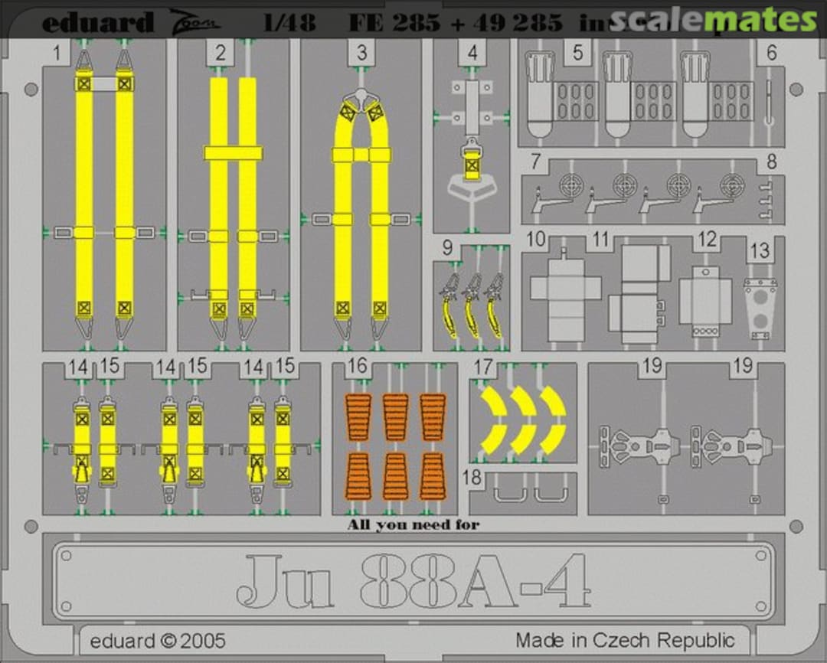Click the part number 16 label
Viewport: 827px width, 663px height.
(357, 367)
